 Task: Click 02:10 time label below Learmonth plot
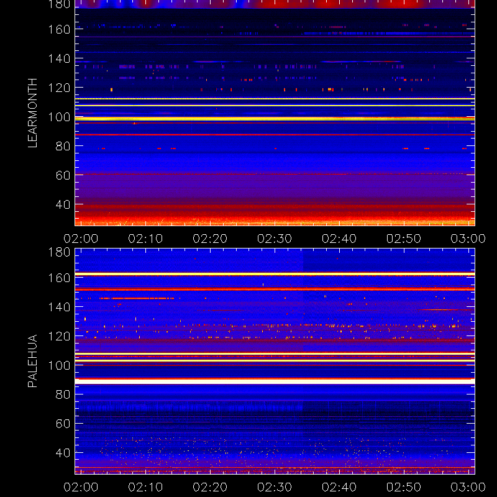(x=145, y=239)
